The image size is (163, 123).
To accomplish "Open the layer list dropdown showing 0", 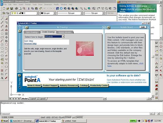I will [x=37, y=13].
